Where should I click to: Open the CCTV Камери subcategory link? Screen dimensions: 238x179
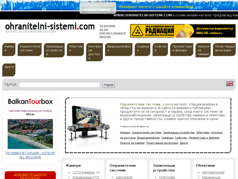point(83,172)
